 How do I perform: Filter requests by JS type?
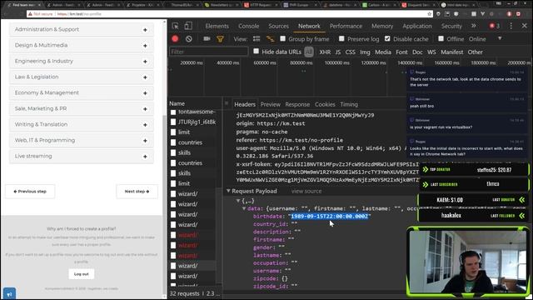coord(337,52)
